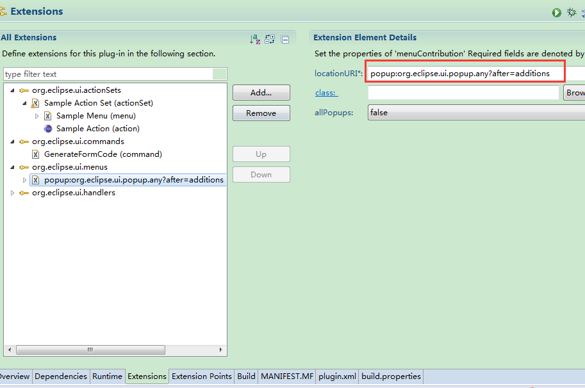The height and width of the screenshot is (388, 585).
Task: Collapse org.eclipse.ui.actionSets node
Action: tap(12, 90)
